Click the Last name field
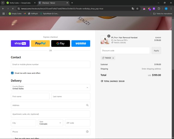The image size is (174, 139). (x=71, y=96)
